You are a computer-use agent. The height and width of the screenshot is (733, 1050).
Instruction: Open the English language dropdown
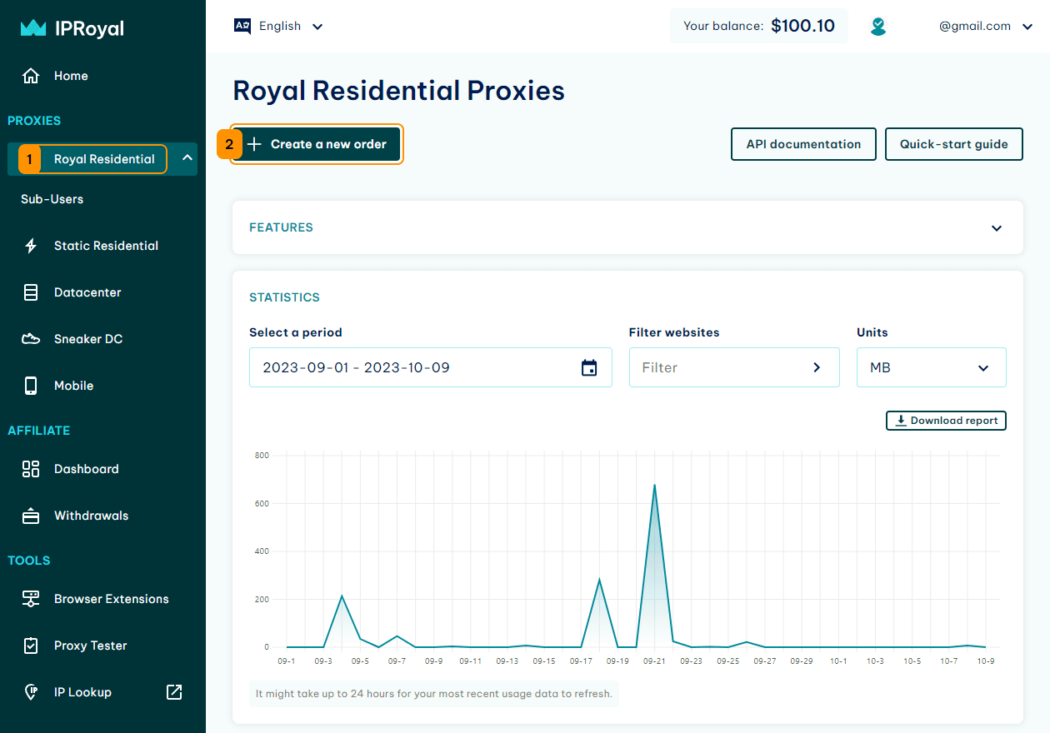point(279,26)
